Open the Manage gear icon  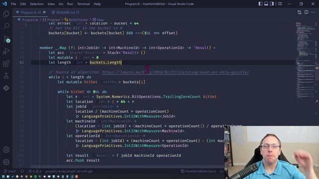tap(6, 162)
